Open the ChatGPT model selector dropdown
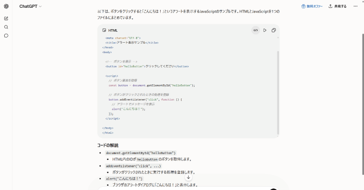Viewport: 364px width, 190px height. tap(30, 6)
